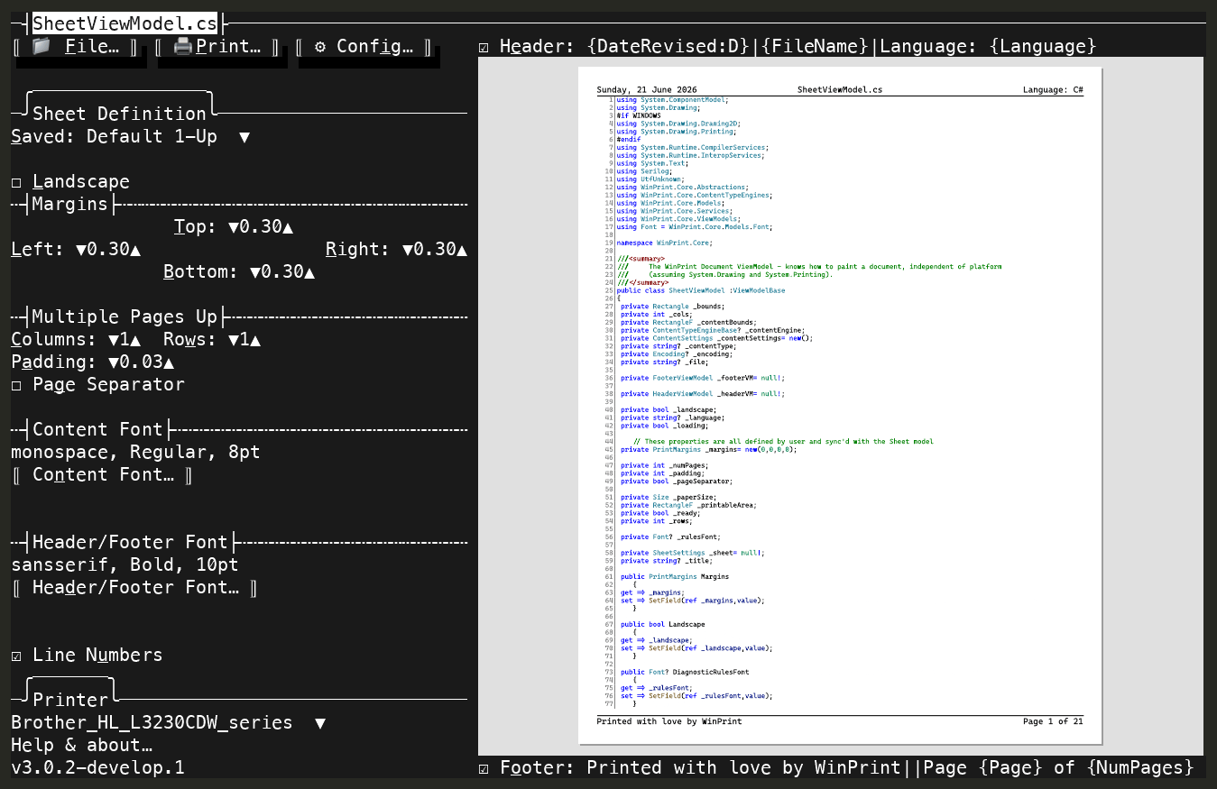Click the 'monospace, Regular, 8pt' text
Image resolution: width=1217 pixels, height=789 pixels.
tap(135, 453)
